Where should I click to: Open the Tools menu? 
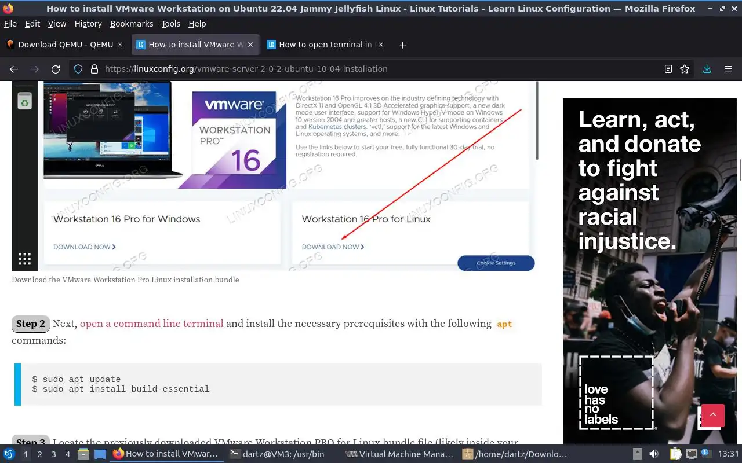[x=171, y=24]
